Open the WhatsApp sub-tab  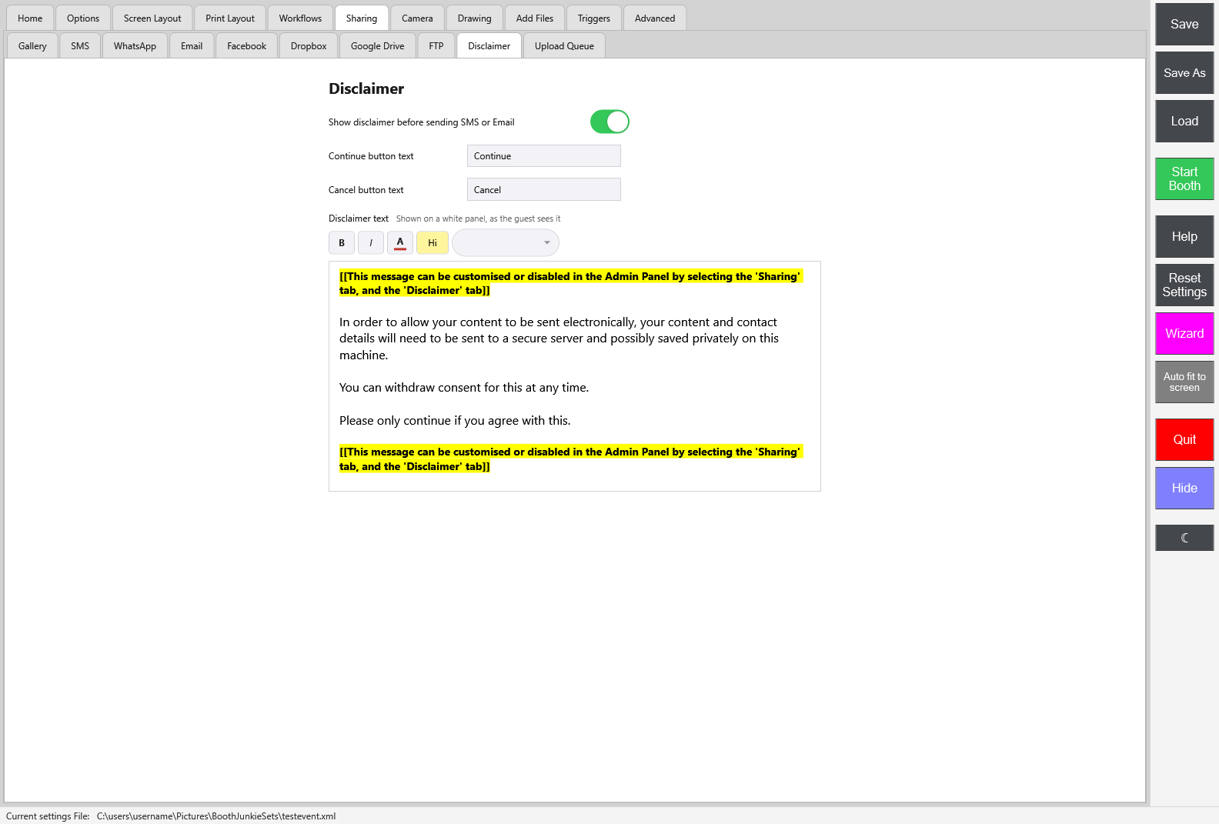point(135,46)
